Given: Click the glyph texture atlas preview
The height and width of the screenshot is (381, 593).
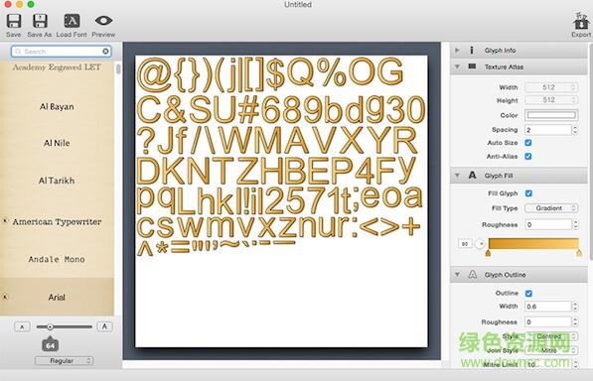Looking at the screenshot, I should pyautogui.click(x=281, y=201).
